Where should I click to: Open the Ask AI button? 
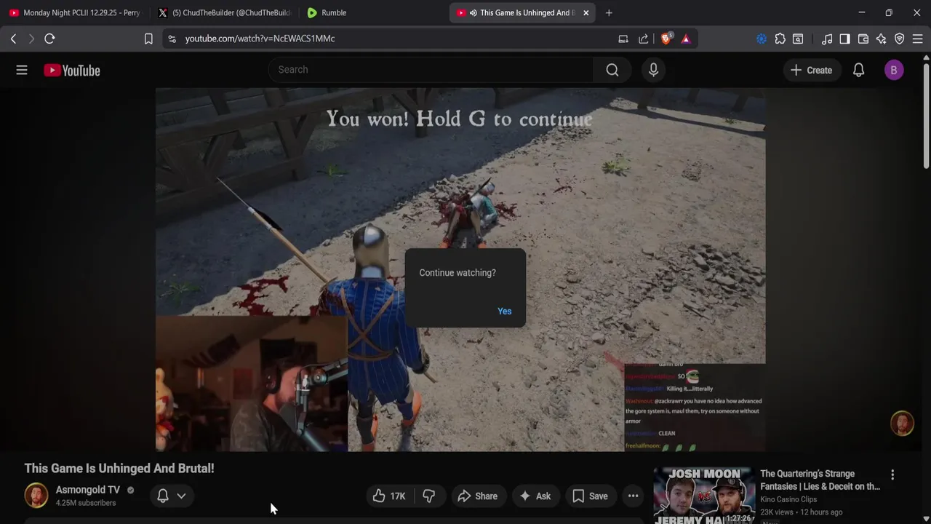coord(535,496)
